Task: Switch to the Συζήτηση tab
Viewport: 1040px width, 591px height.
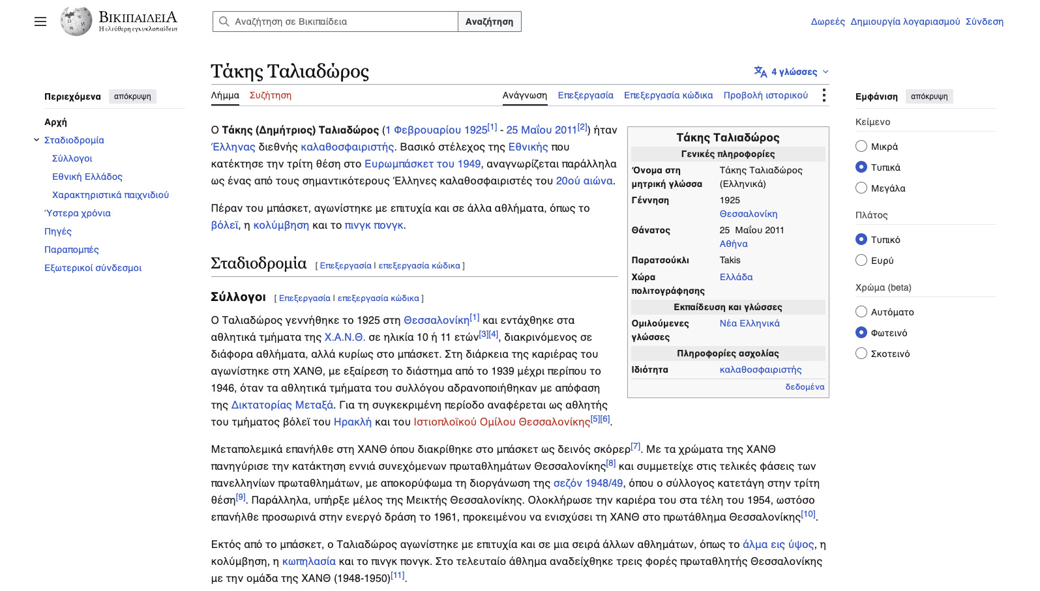Action: [271, 95]
